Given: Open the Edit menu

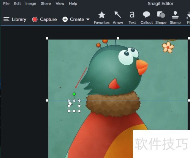Looking at the screenshot, I should [x=17, y=3].
